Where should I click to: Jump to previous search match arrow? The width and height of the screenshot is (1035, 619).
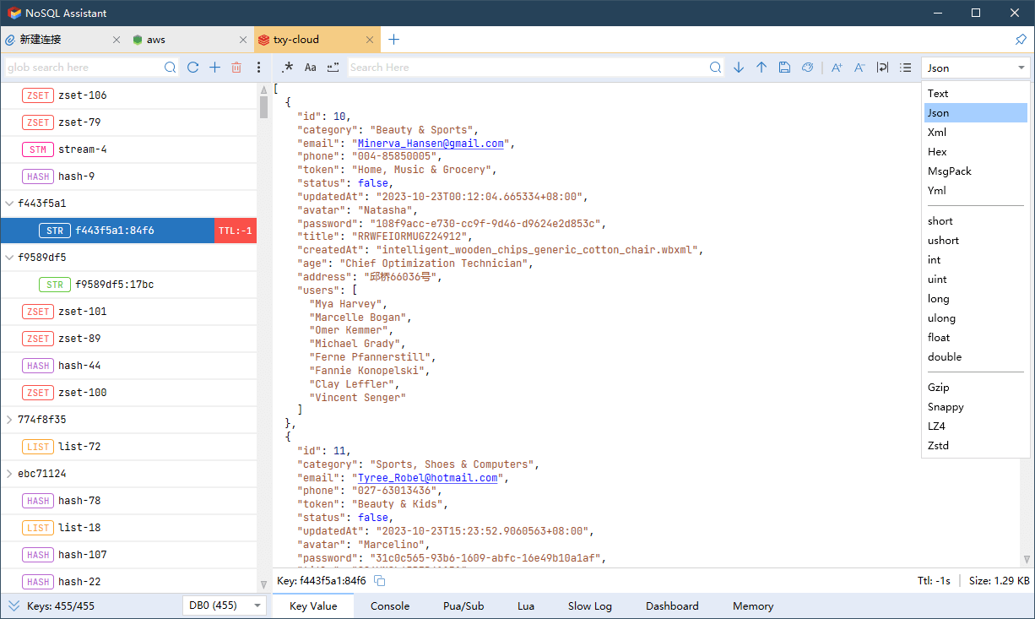point(761,68)
